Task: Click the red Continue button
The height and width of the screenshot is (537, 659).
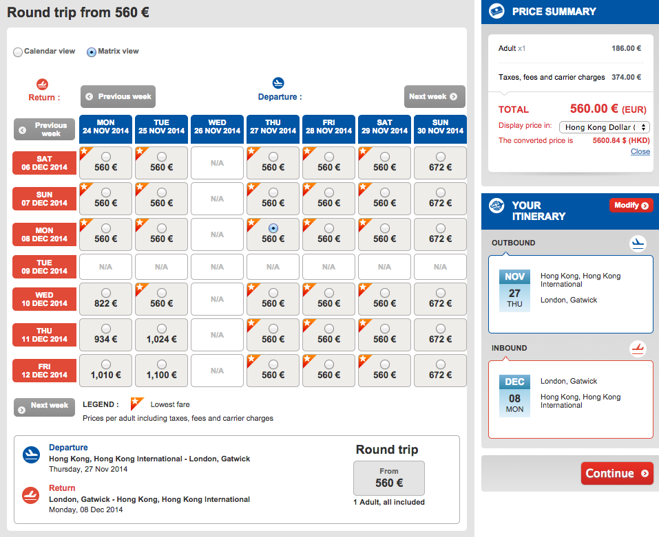Action: click(x=616, y=473)
